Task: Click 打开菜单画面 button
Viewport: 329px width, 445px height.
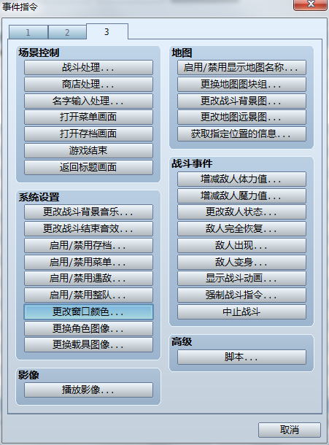Action: 88,117
